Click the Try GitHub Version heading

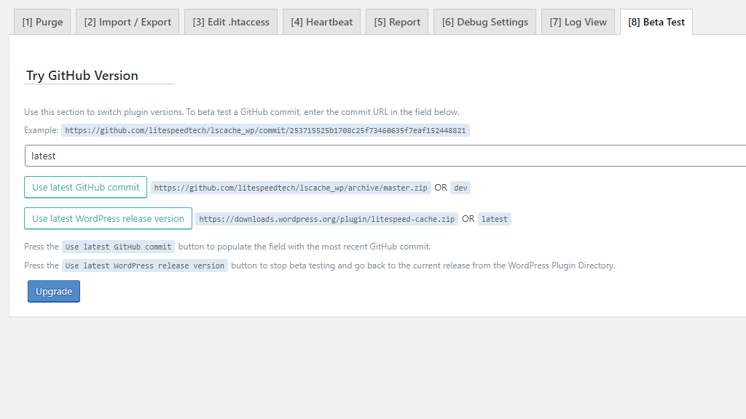[x=82, y=76]
